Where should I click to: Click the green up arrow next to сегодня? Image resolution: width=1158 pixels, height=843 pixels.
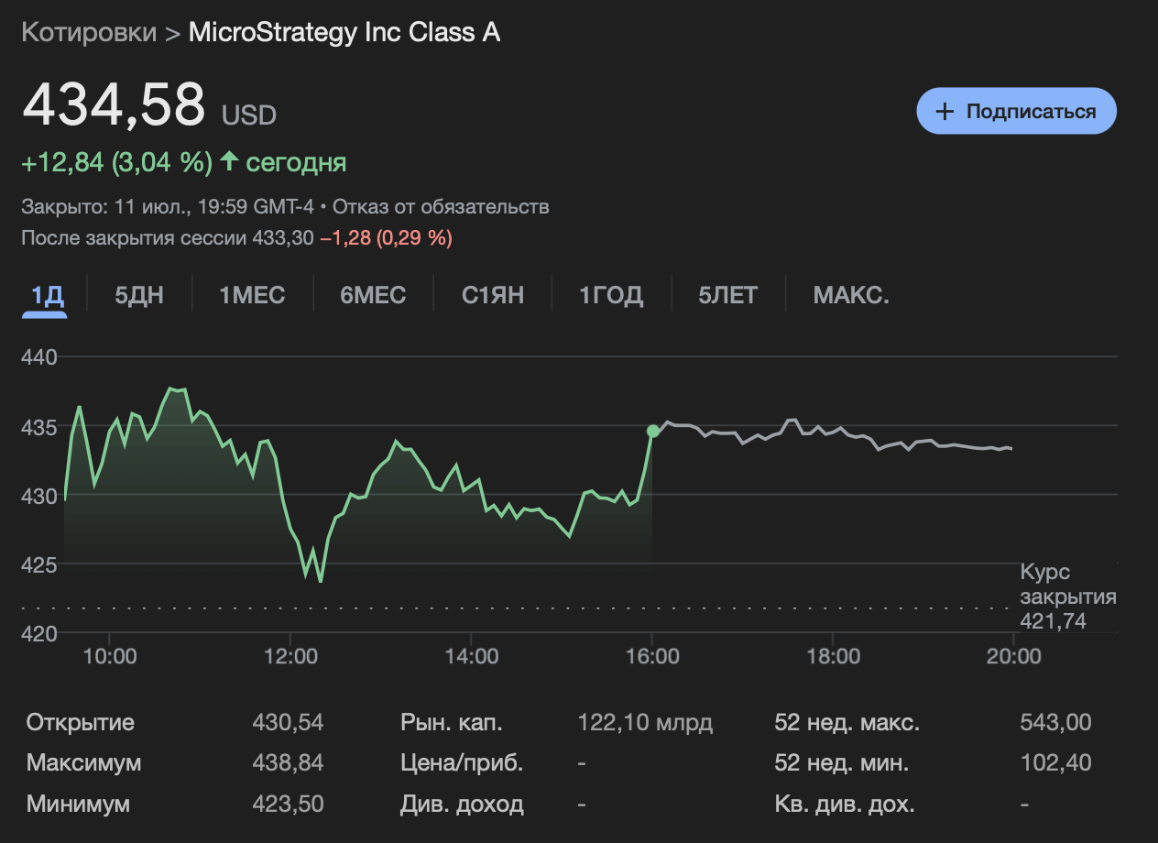[x=229, y=163]
